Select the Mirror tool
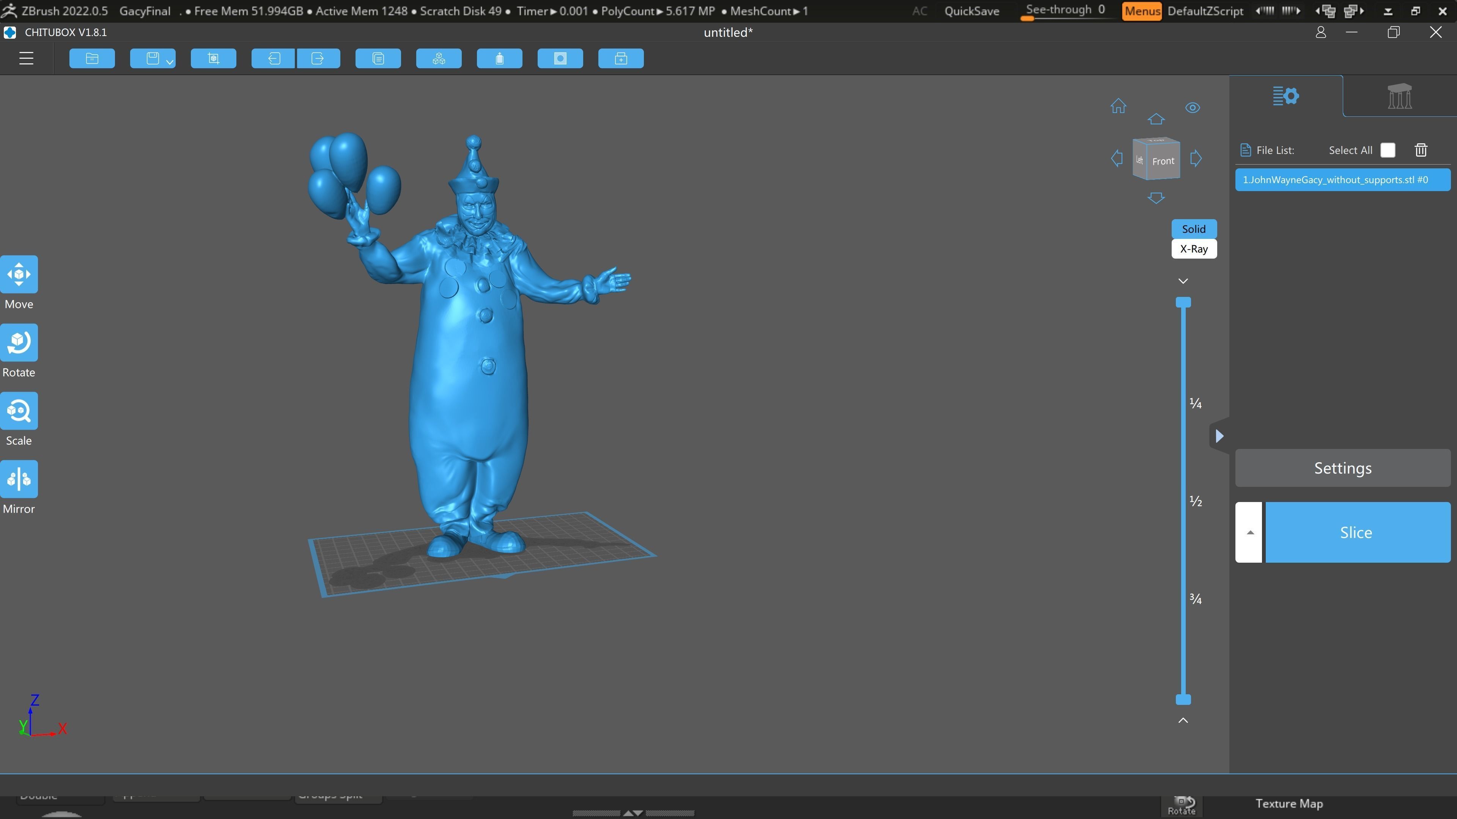Screen dimensions: 1457x819 19,479
